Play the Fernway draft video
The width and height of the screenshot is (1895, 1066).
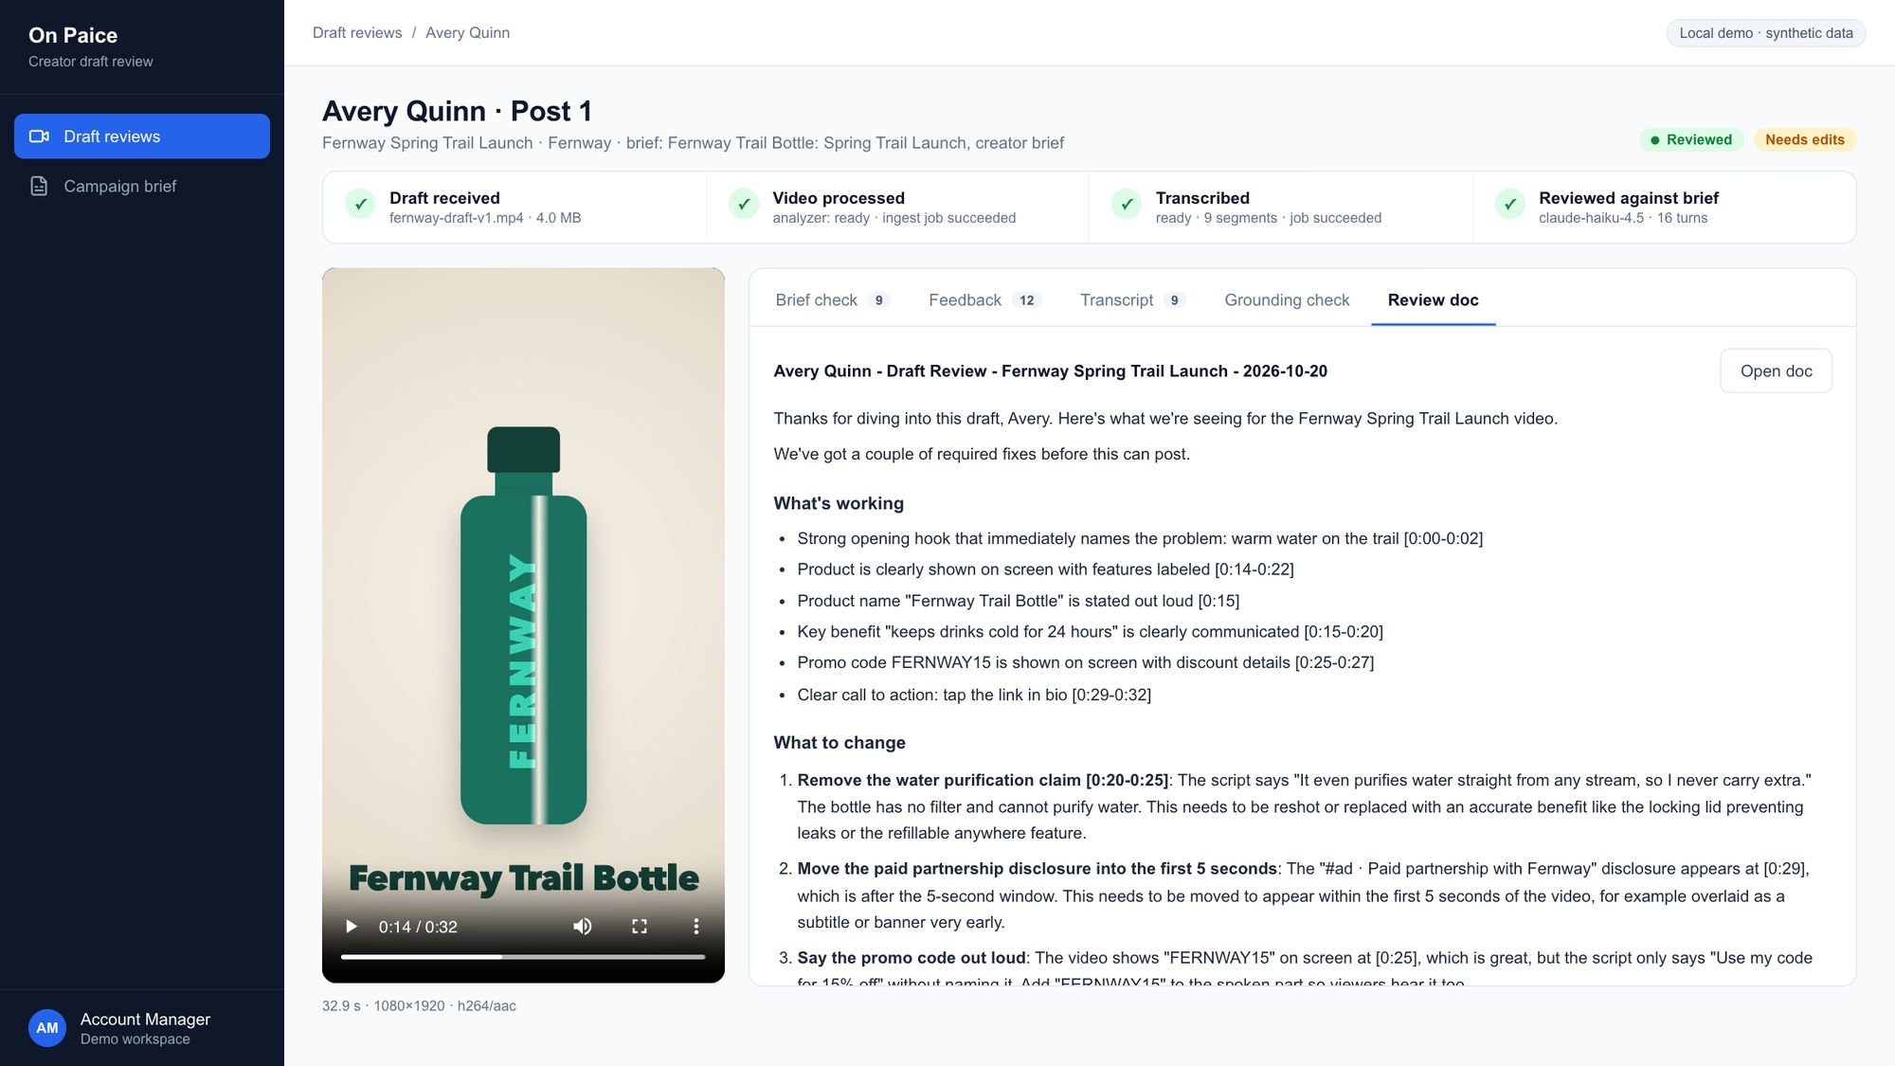[352, 926]
